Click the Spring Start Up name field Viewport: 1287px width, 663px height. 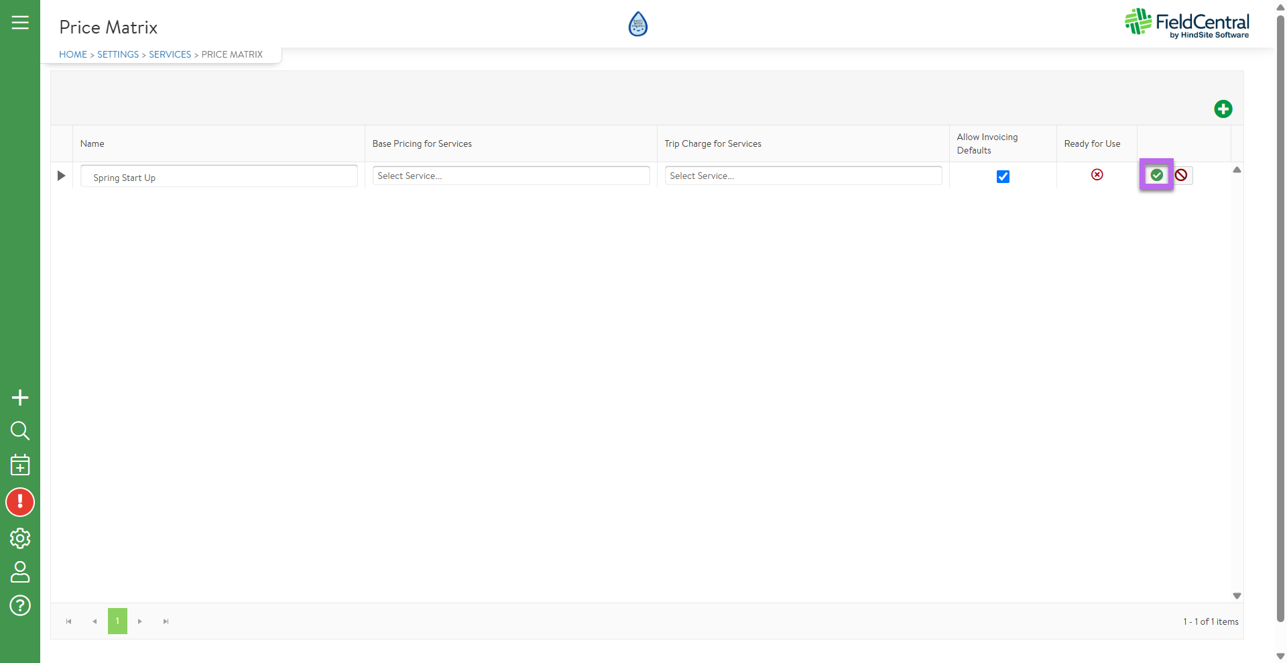pyautogui.click(x=219, y=177)
